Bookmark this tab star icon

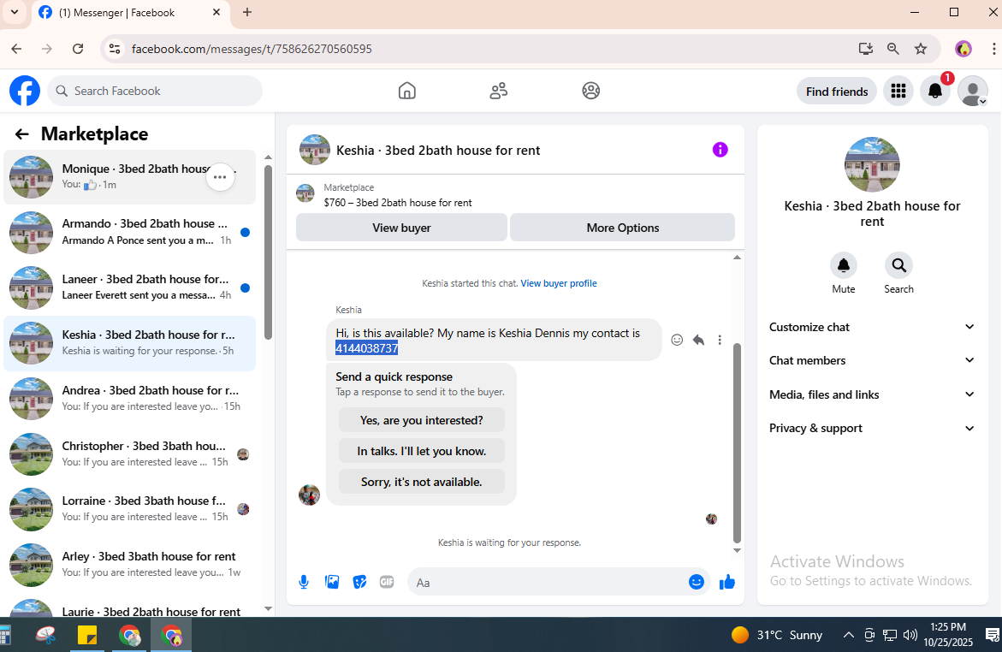tap(920, 49)
